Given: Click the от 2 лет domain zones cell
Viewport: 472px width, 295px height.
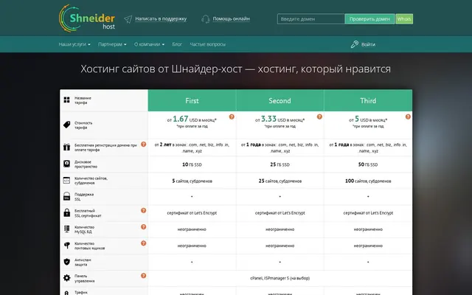Looking at the screenshot, I should [x=192, y=147].
